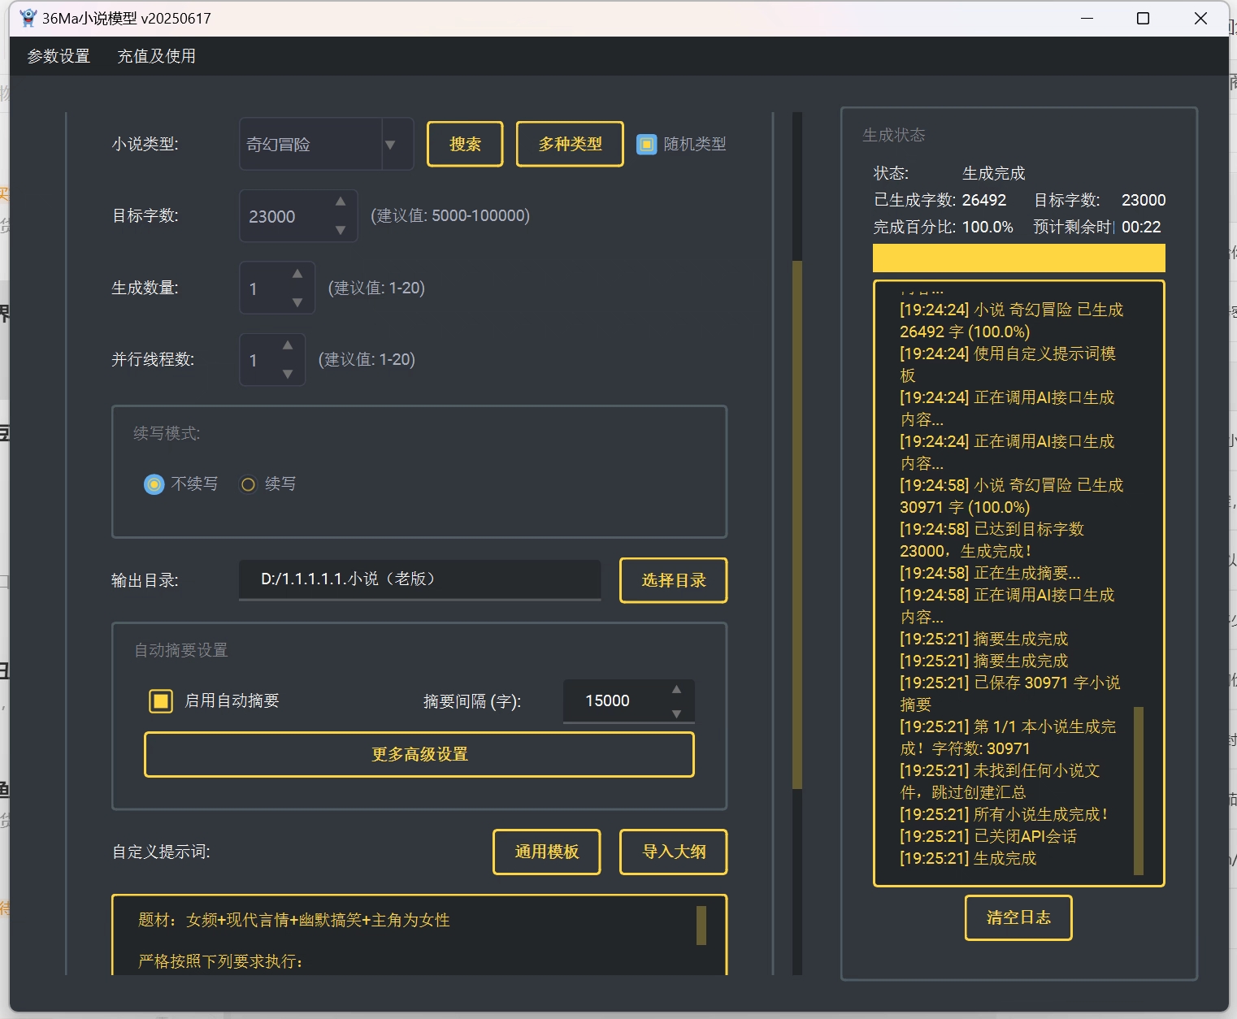Click 导入大纲 to import outline
This screenshot has width=1237, height=1019.
[x=673, y=852]
